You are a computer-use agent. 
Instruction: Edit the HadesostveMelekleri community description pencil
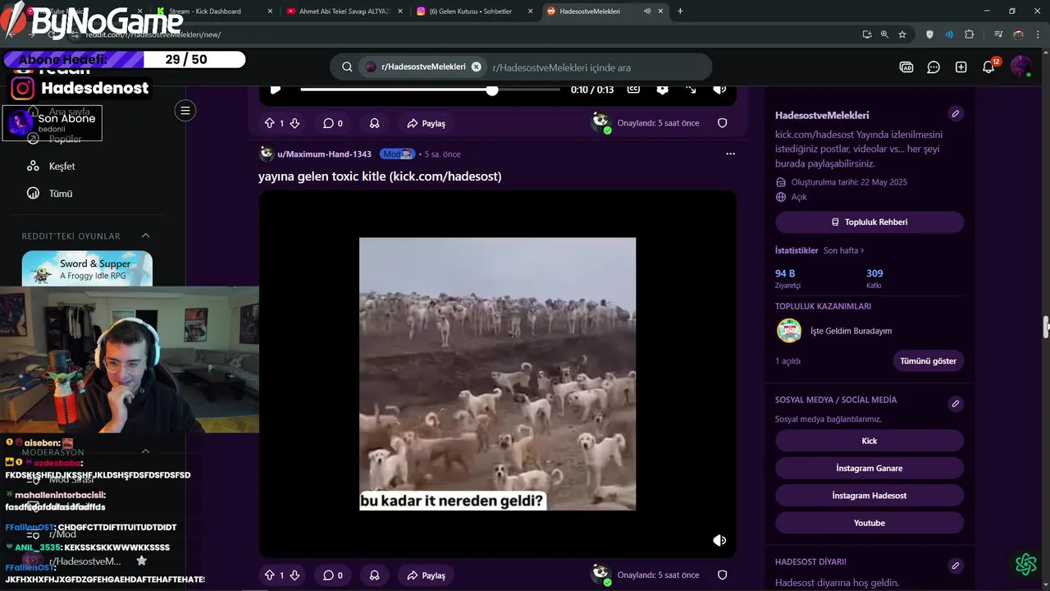click(x=955, y=114)
